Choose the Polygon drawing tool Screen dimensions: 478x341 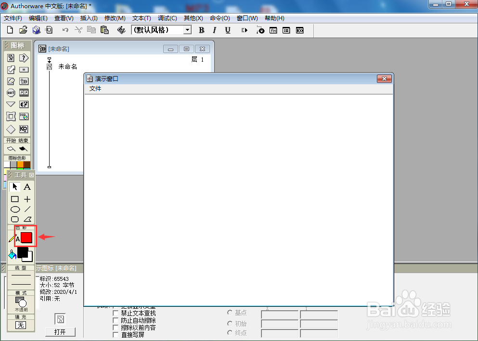pyautogui.click(x=27, y=219)
